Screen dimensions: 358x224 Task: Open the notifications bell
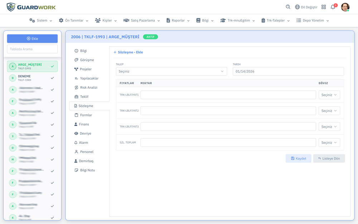click(333, 7)
